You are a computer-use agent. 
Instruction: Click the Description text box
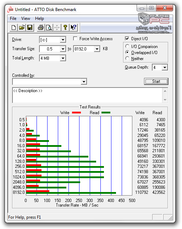coord(87,95)
